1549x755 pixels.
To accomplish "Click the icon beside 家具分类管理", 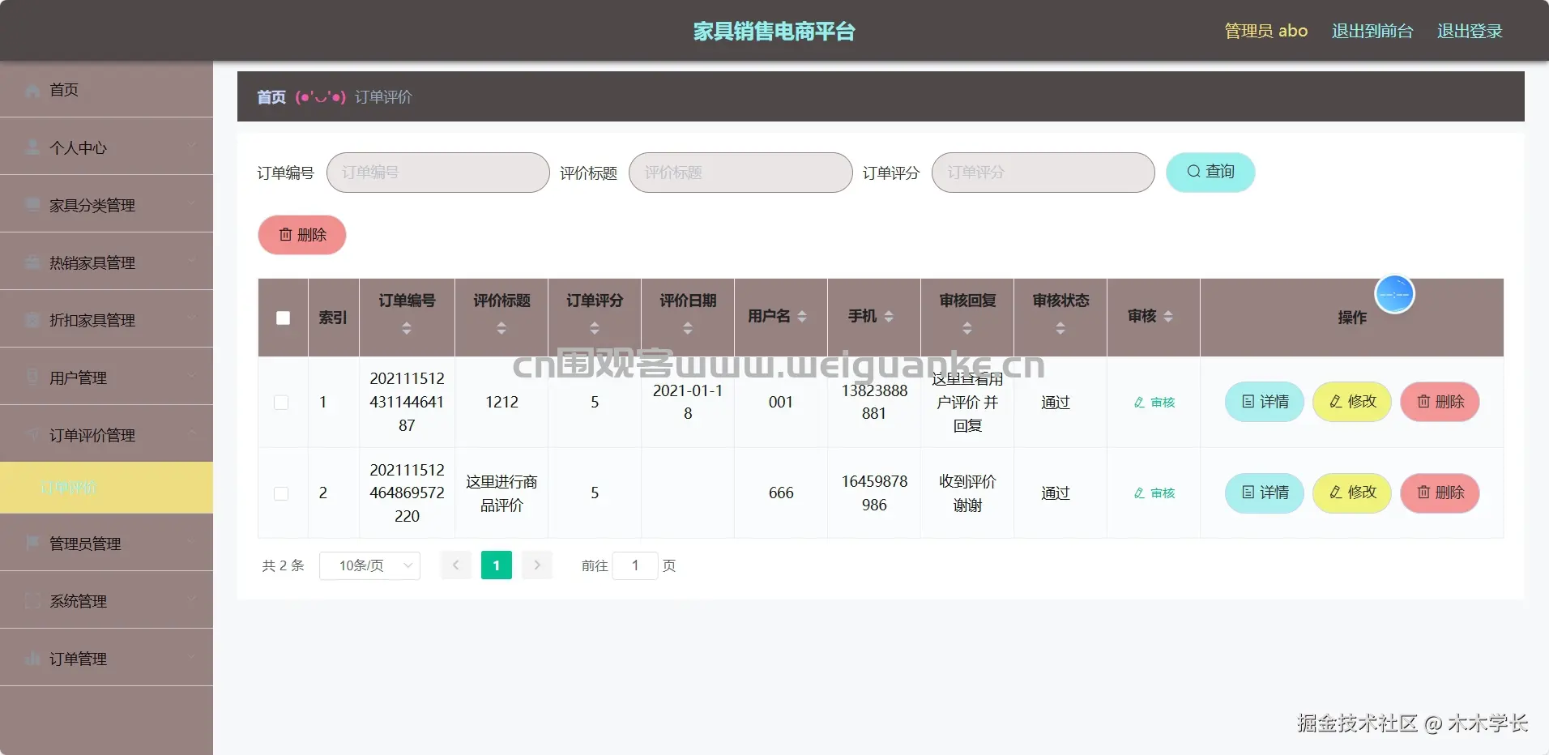I will coord(32,205).
